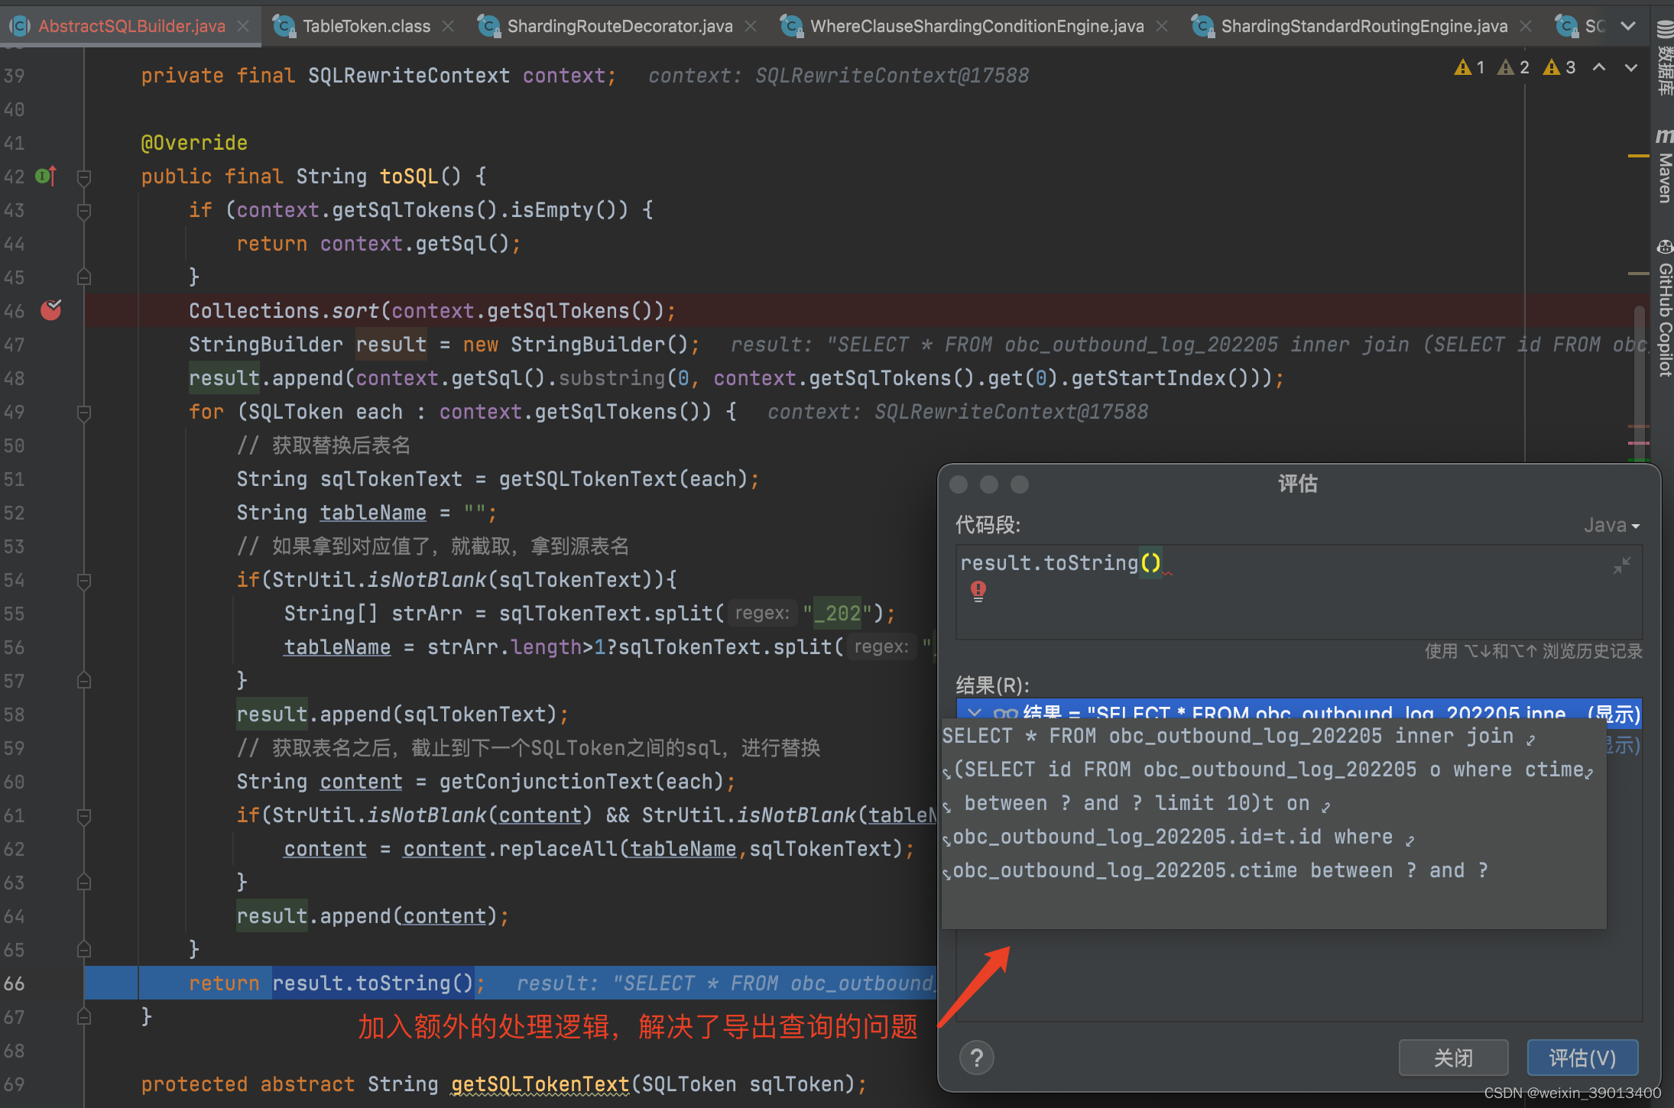The height and width of the screenshot is (1108, 1674).
Task: Collapse the expression editor icon
Action: pyautogui.click(x=1622, y=565)
